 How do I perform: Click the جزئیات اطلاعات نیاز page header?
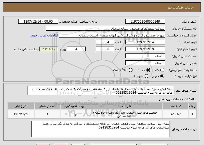click(x=180, y=7)
